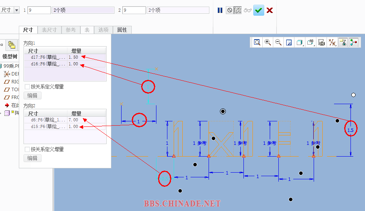Click the Refit zoom-to-window icon

tap(257, 42)
